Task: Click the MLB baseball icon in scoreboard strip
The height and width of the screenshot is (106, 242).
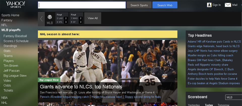Action: [x=50, y=17]
